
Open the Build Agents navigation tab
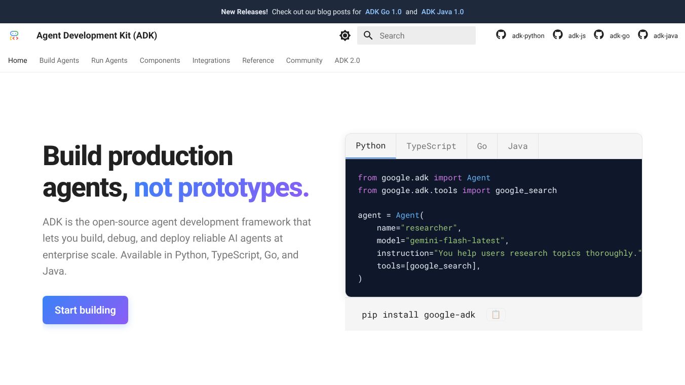pyautogui.click(x=59, y=60)
